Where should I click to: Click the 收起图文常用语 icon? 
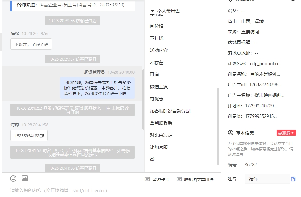tap(179, 179)
